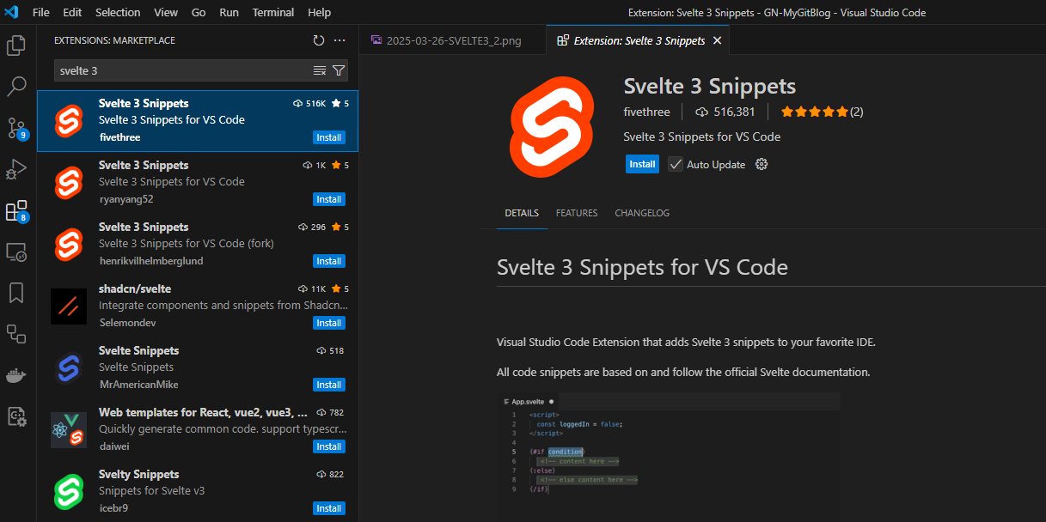The height and width of the screenshot is (522, 1046).
Task: Click the MrAmericanMike publisher name
Action: point(138,385)
